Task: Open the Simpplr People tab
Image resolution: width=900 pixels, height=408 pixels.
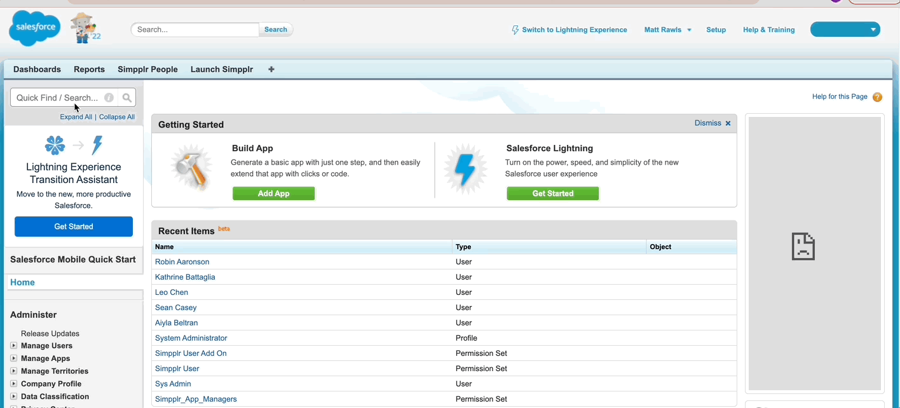Action: click(147, 69)
